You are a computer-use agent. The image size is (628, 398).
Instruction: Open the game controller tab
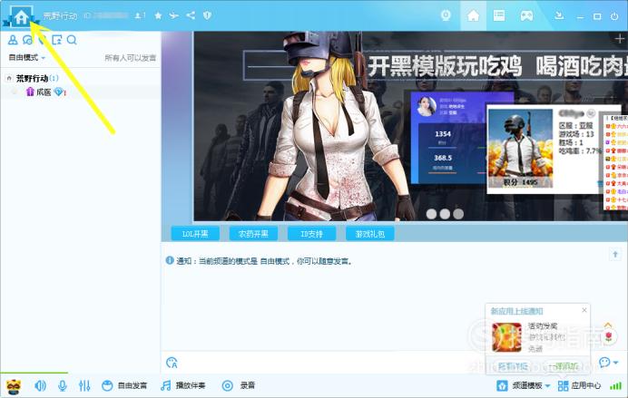526,16
